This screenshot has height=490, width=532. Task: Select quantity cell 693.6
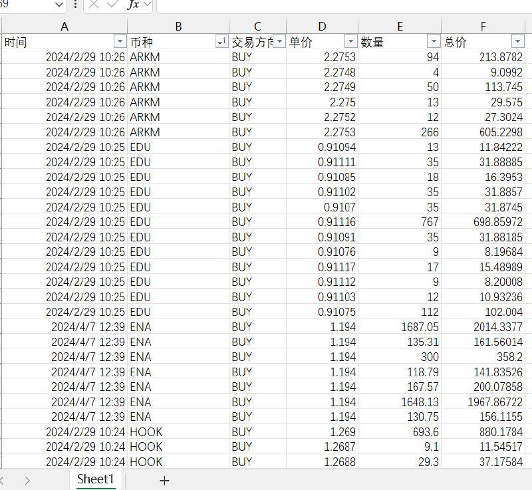click(400, 431)
